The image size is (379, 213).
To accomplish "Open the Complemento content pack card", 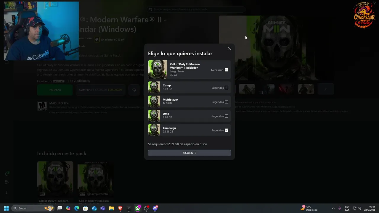I will 95,182.
